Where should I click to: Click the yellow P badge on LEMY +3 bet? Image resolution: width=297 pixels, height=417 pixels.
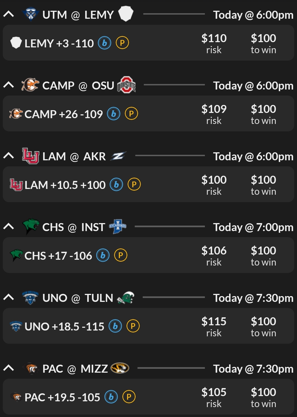click(x=122, y=43)
